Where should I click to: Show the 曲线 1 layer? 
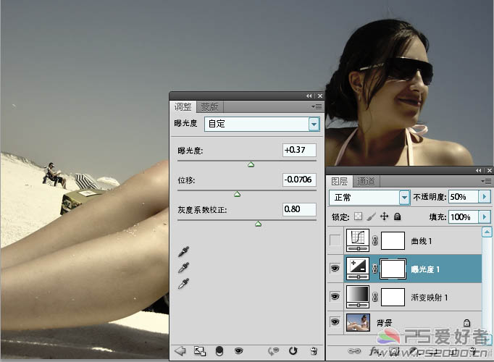(x=335, y=241)
